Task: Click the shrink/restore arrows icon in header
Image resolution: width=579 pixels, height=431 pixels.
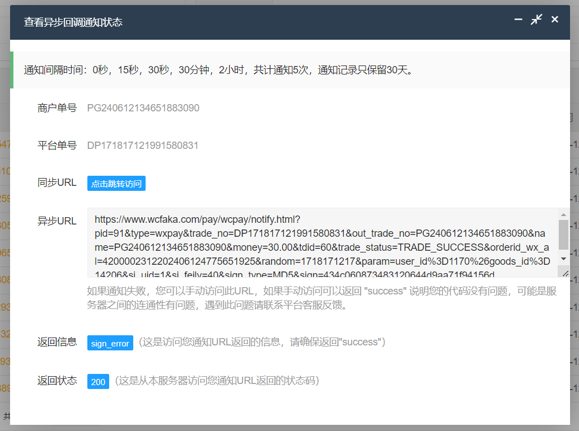Action: tap(536, 20)
